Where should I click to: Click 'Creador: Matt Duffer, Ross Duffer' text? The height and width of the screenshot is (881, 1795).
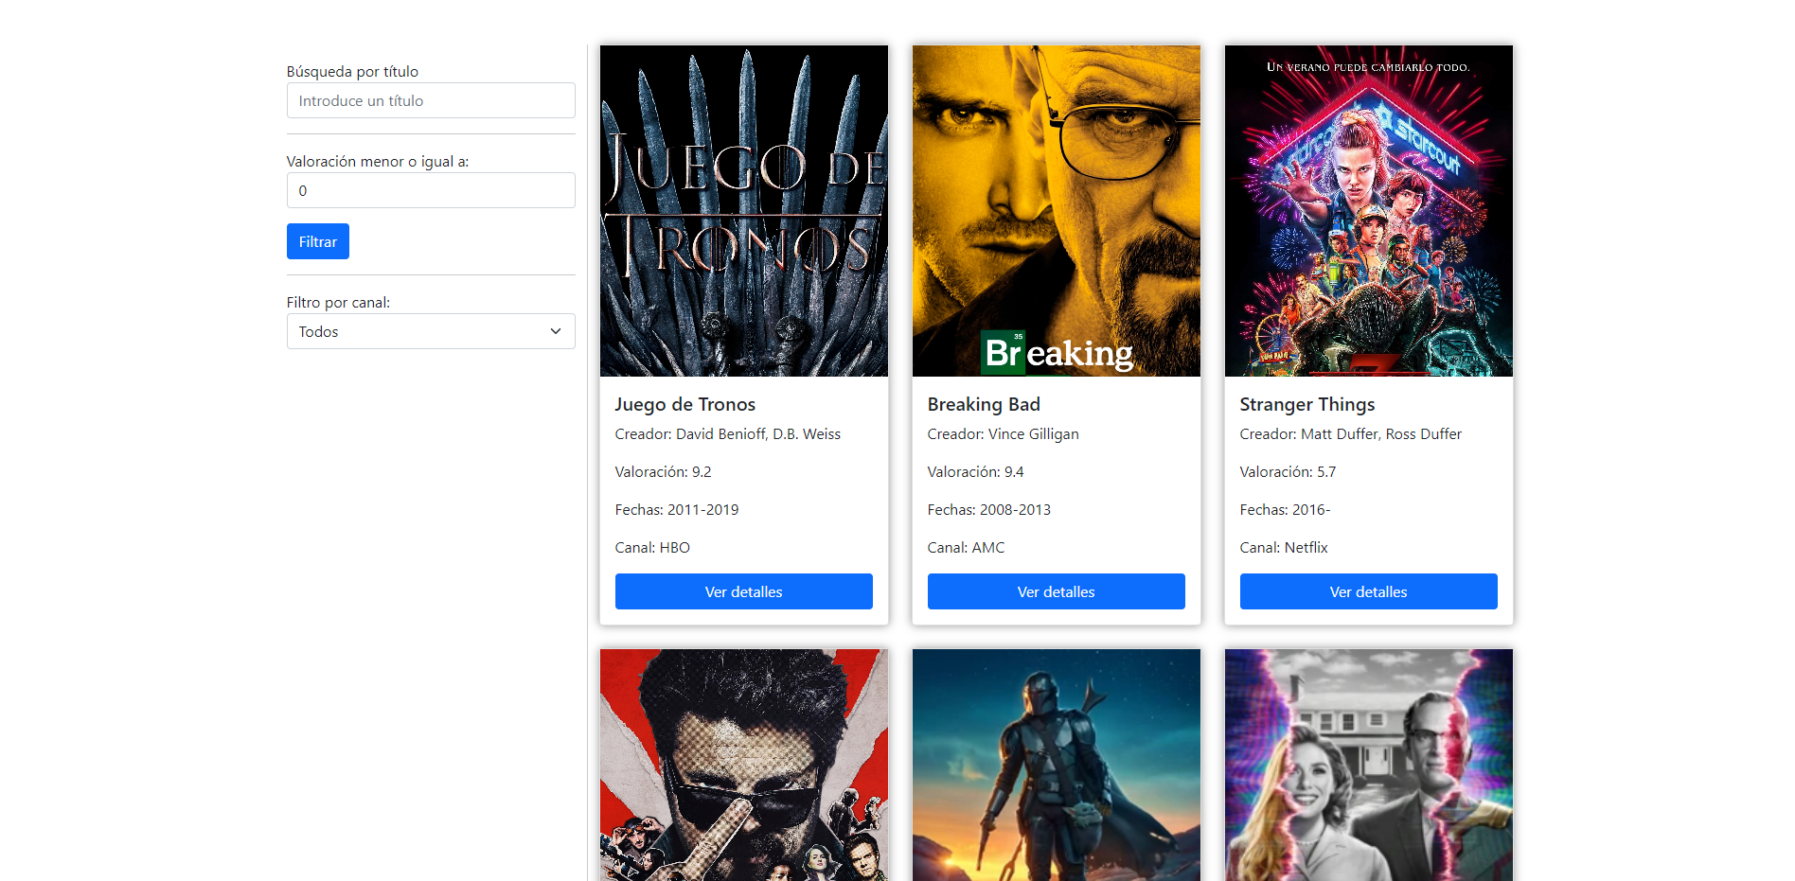1351,433
